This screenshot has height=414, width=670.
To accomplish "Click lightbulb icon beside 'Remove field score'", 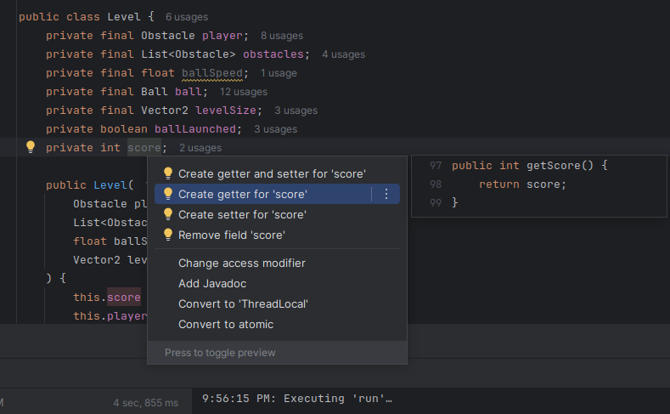I will coord(168,235).
